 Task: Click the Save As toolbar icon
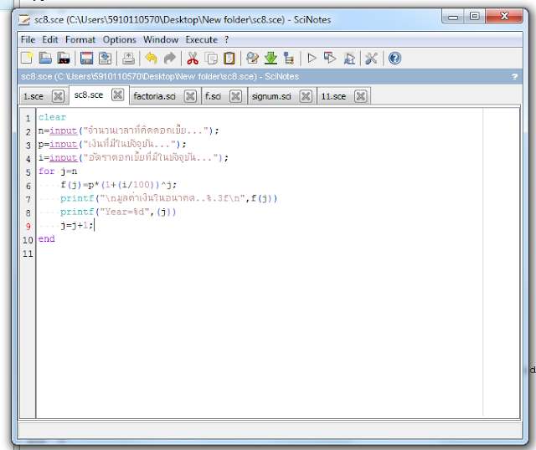[105, 58]
